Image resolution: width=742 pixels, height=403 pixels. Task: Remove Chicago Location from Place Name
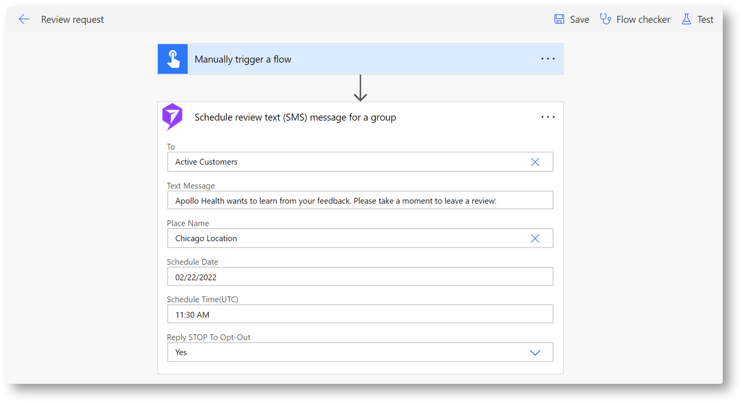click(534, 239)
